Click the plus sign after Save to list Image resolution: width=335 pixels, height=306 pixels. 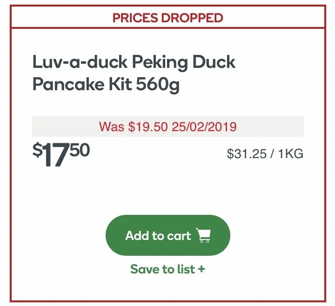(x=201, y=269)
